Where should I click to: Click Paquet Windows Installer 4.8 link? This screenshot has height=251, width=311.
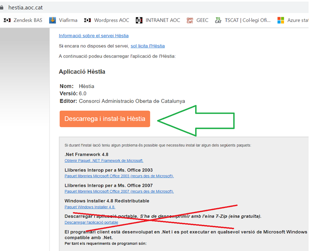coord(90,207)
